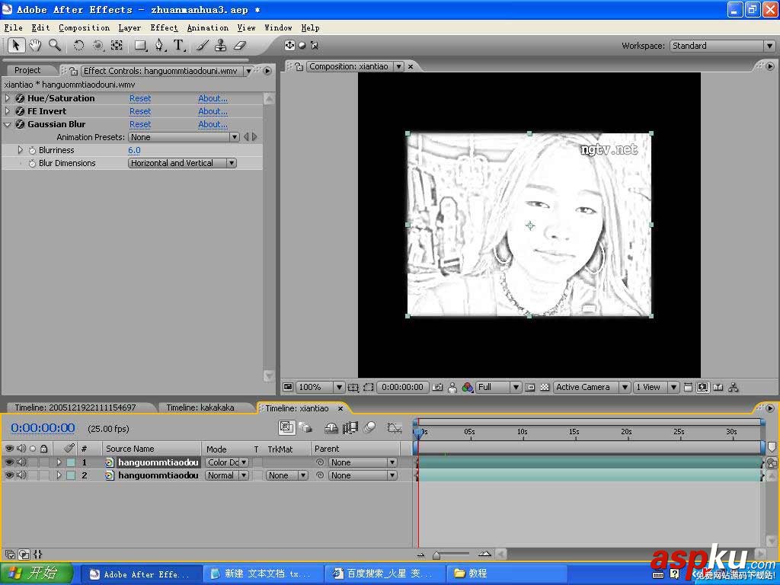Toggle Blur Dimensions stopwatch
The image size is (780, 585).
32,163
